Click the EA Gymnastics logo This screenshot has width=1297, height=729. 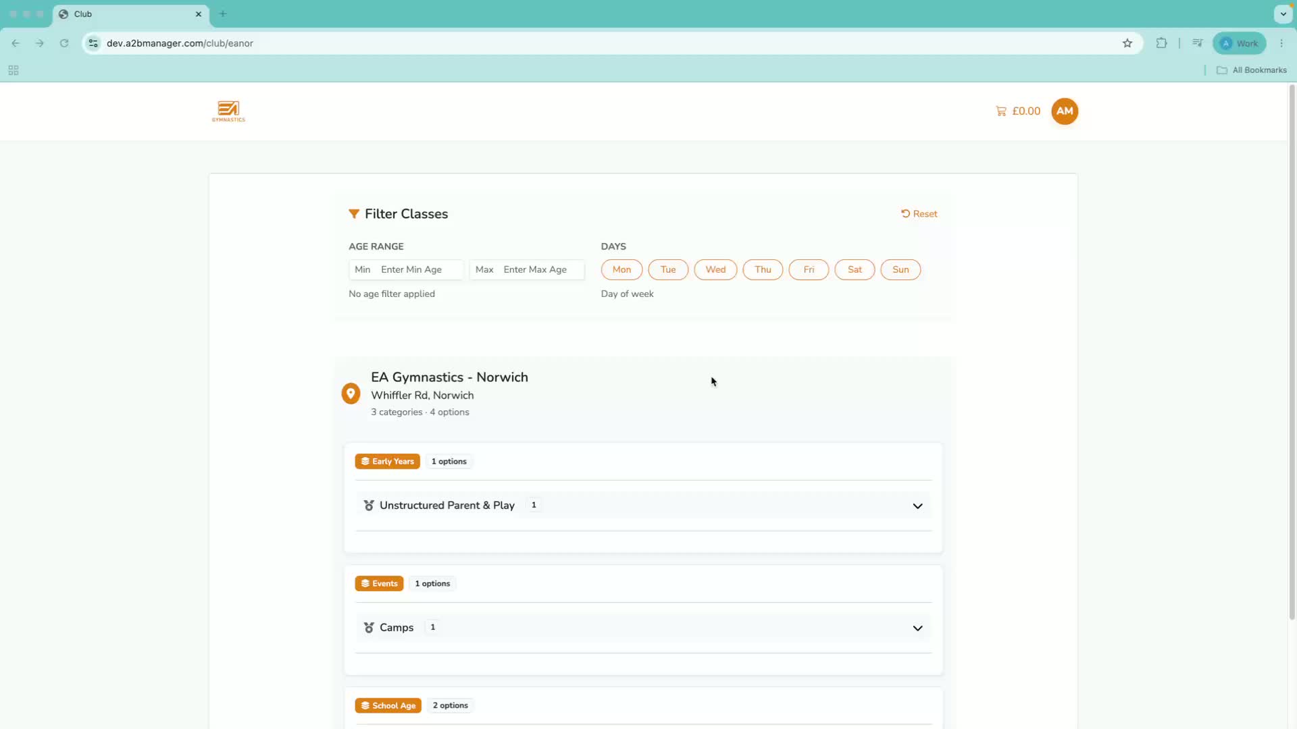[228, 111]
